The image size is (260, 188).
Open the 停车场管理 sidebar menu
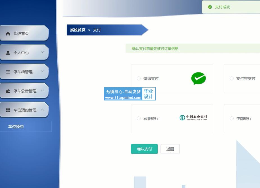click(24, 72)
